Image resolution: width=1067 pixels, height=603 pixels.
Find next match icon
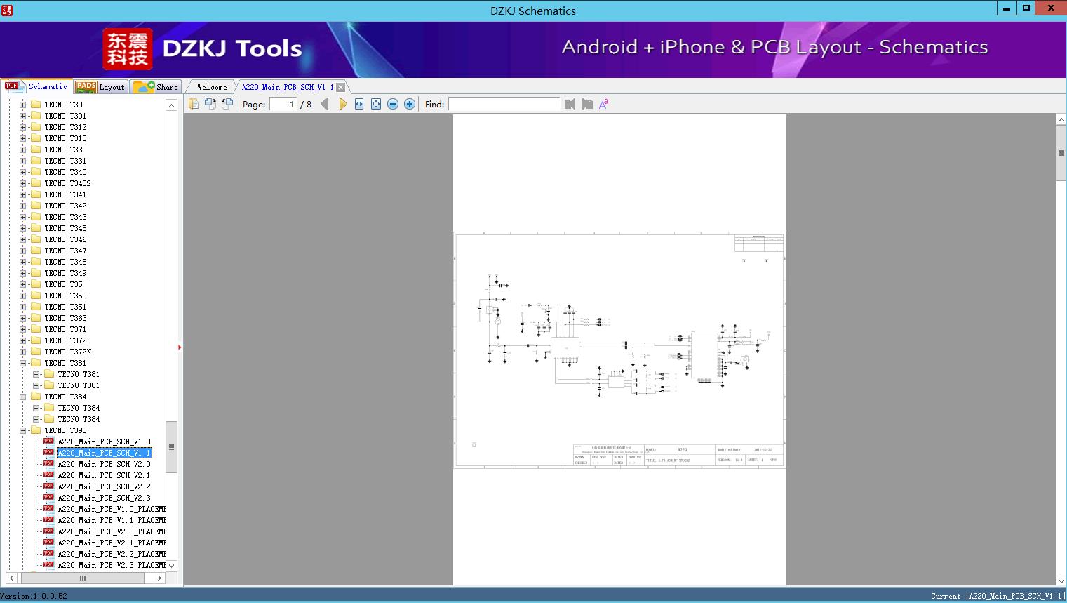587,104
